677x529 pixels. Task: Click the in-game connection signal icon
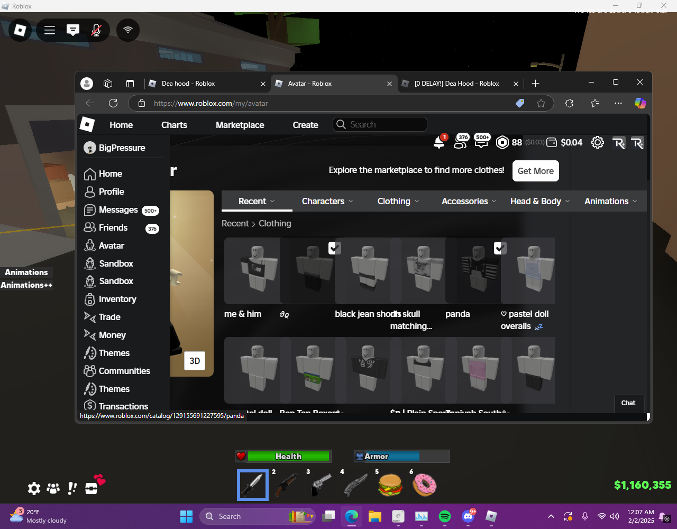coord(128,30)
